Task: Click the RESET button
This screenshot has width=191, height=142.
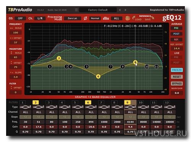Action: coord(177,77)
